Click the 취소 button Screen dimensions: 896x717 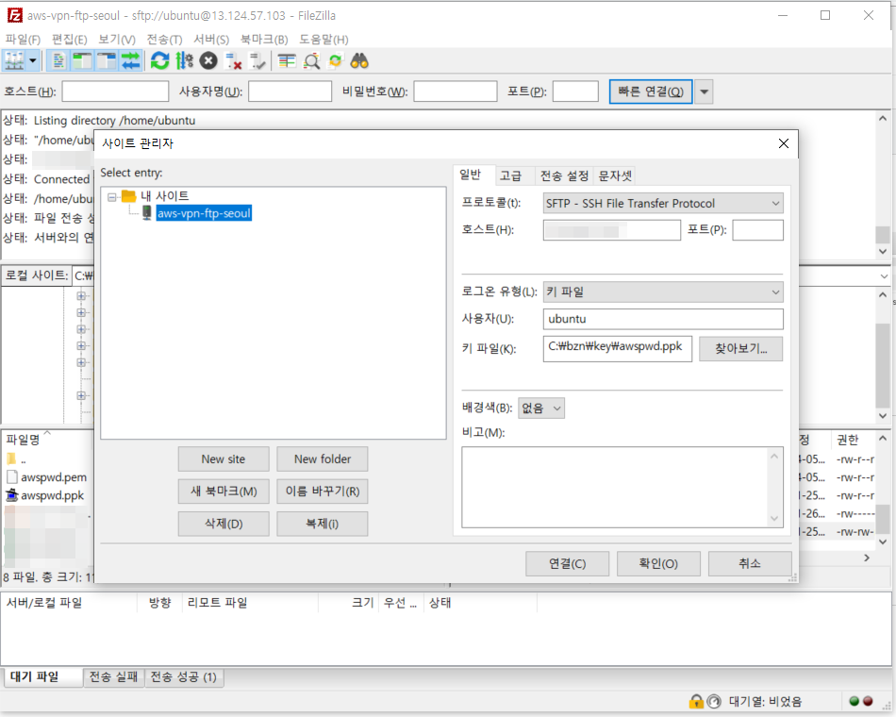750,564
